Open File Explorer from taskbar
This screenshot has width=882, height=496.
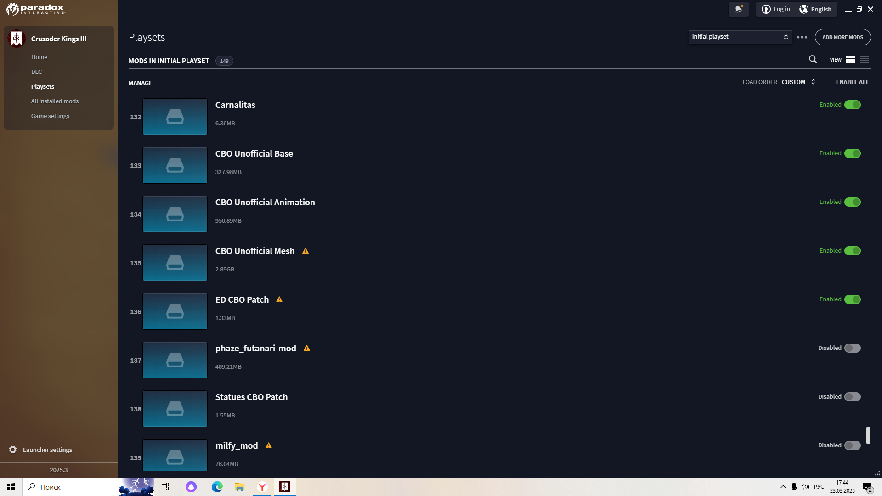239,487
